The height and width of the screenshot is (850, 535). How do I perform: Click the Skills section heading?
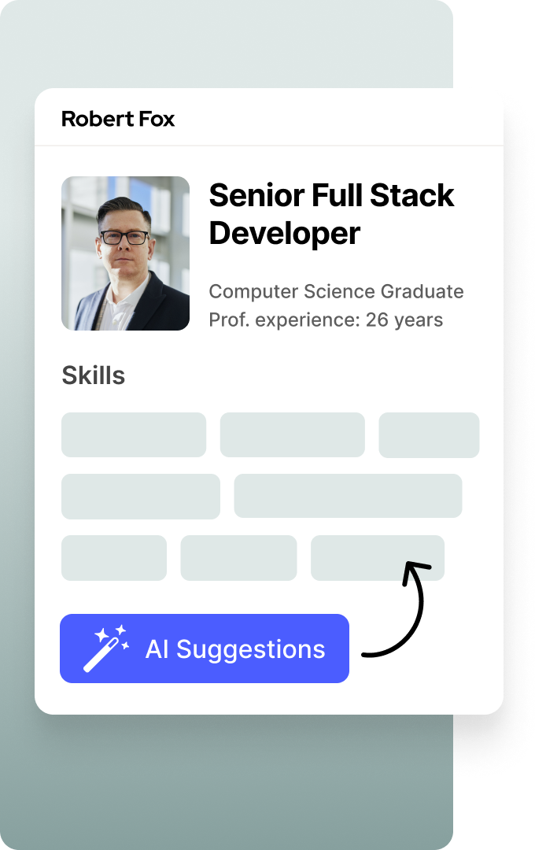[94, 375]
